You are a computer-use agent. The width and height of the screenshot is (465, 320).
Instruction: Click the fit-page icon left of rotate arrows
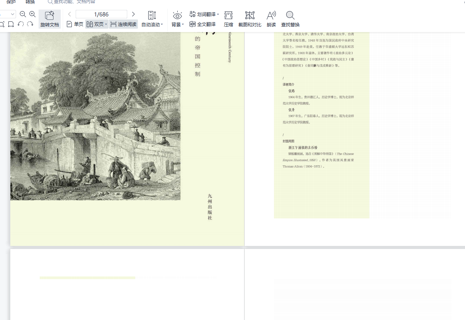(x=11, y=24)
